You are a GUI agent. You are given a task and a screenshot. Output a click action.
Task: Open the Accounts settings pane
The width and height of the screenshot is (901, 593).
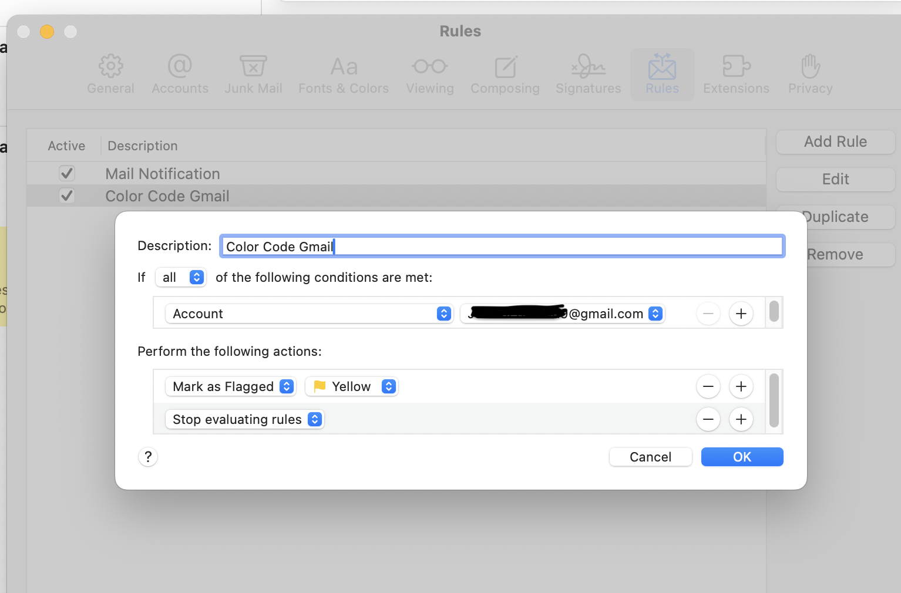coord(180,73)
